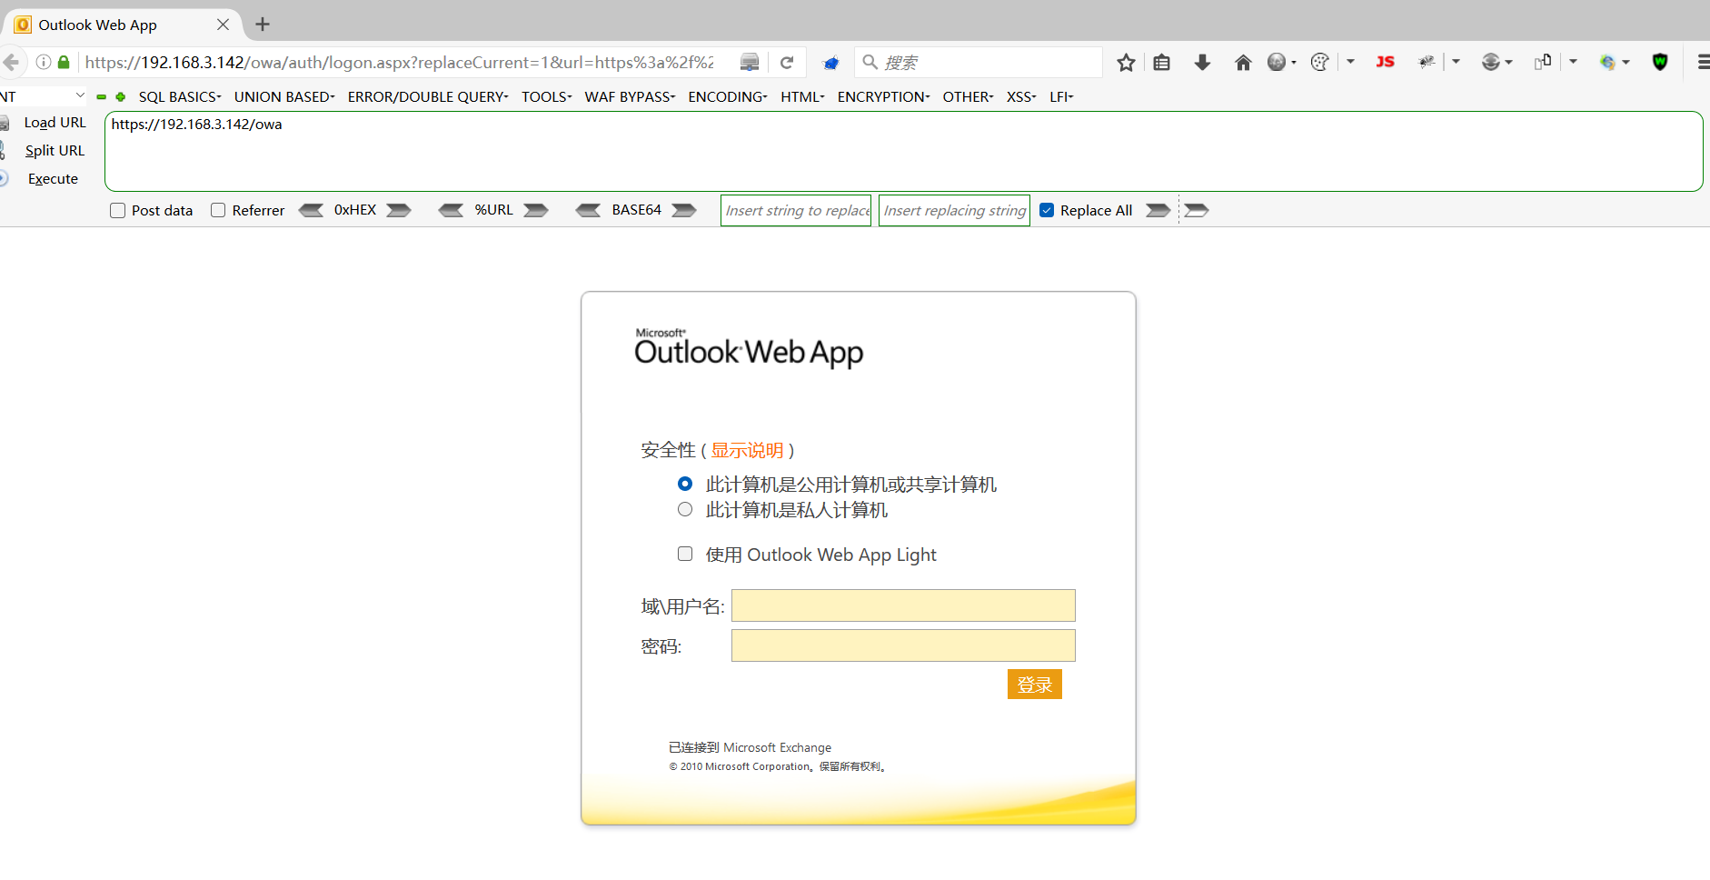Click the Execute button in HackBar
1710x880 pixels.
pyautogui.click(x=53, y=179)
